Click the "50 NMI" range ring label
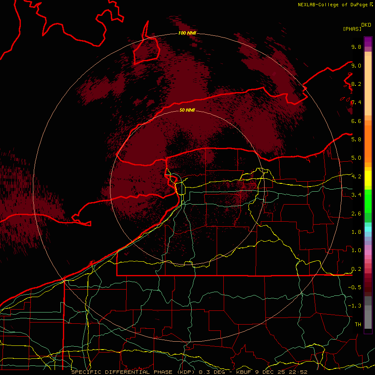 tap(187, 110)
